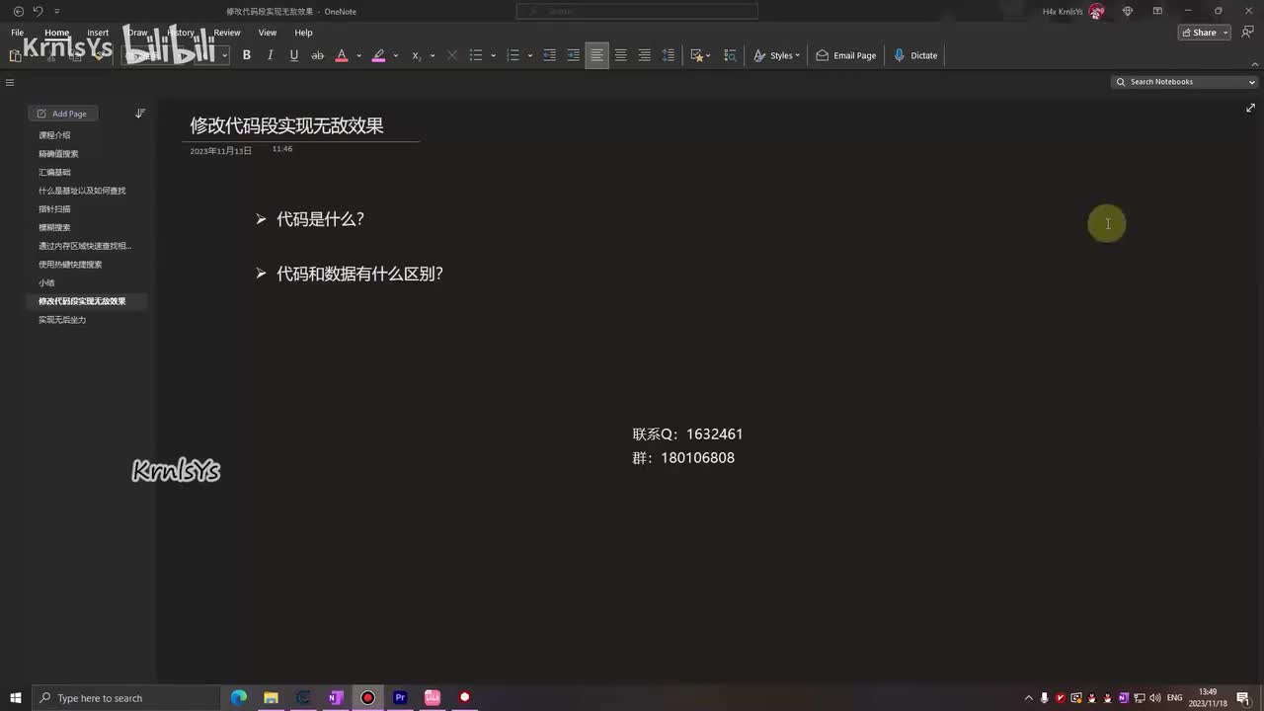The image size is (1264, 711).
Task: Open the bullet list style dropdown
Action: click(493, 55)
